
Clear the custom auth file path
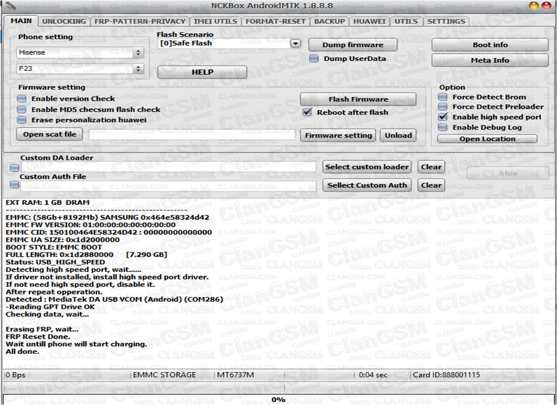431,185
